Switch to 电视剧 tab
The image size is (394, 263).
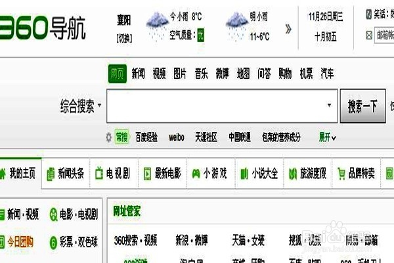pos(114,174)
